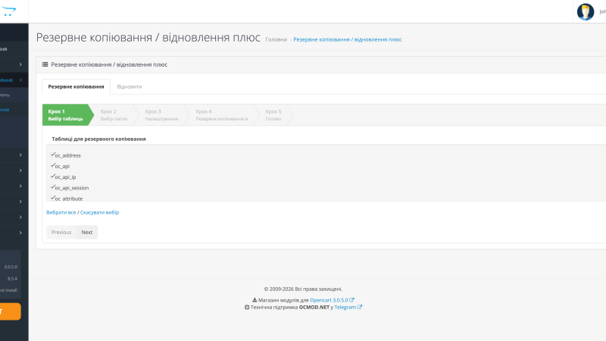Open the user avatar profile picture
This screenshot has height=341, width=606.
point(585,11)
